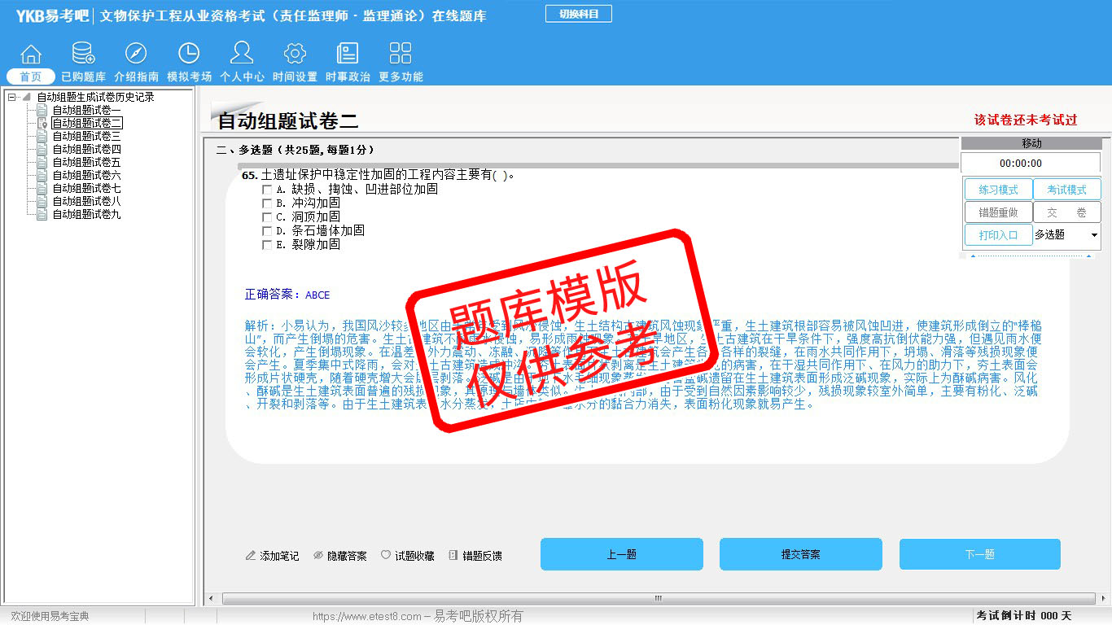Screen dimensions: 1112x625
Task: Click the 首页 home icon
Action: pos(31,55)
